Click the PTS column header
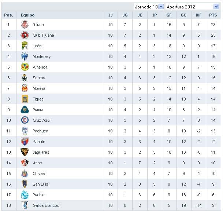This screenshot has height=212, width=223. (213, 15)
